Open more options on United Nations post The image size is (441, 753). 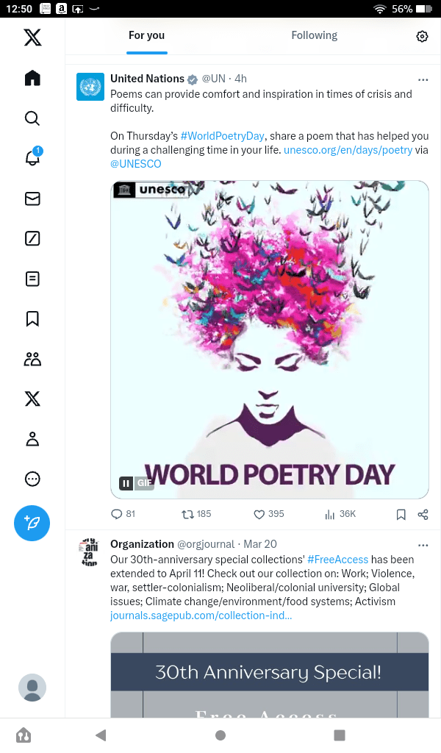[423, 79]
